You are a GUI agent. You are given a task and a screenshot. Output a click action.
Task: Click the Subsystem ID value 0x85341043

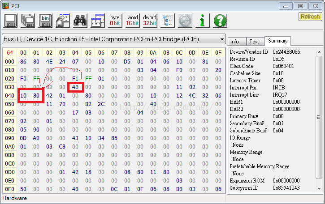click(x=286, y=188)
